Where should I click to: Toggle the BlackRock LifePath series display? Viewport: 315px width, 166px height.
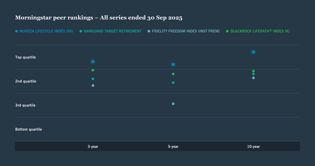[257, 31]
